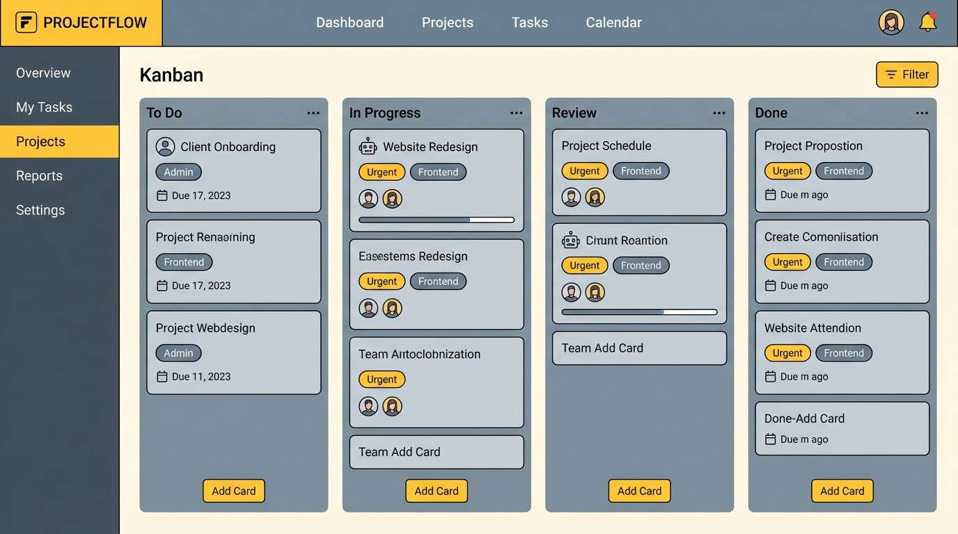Toggle the Frontend tag on Website Redesign
Viewport: 958px width, 534px height.
tap(438, 172)
